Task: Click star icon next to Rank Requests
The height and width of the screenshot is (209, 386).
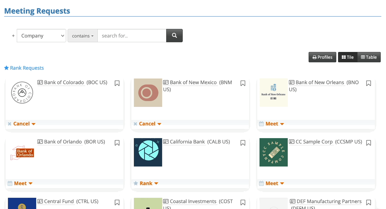Action: (6, 68)
